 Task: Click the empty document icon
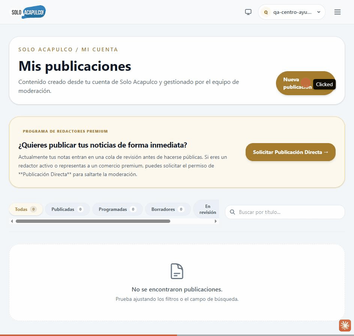pos(177,271)
